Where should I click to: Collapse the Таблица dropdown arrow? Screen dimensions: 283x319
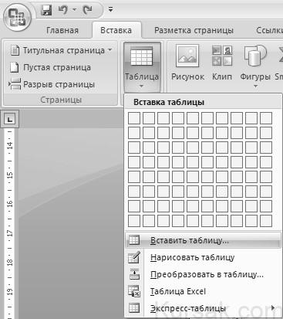click(142, 87)
